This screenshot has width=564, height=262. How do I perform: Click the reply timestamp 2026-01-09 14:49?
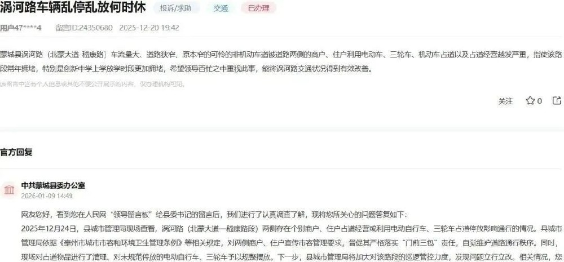[x=47, y=196]
